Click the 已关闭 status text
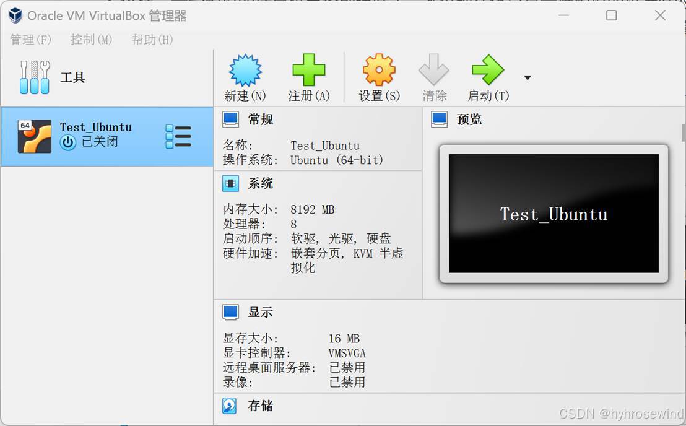The image size is (686, 426). tap(100, 142)
